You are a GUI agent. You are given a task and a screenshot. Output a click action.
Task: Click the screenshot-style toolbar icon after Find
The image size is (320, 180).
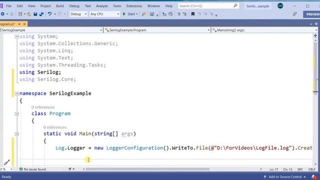[152, 14]
